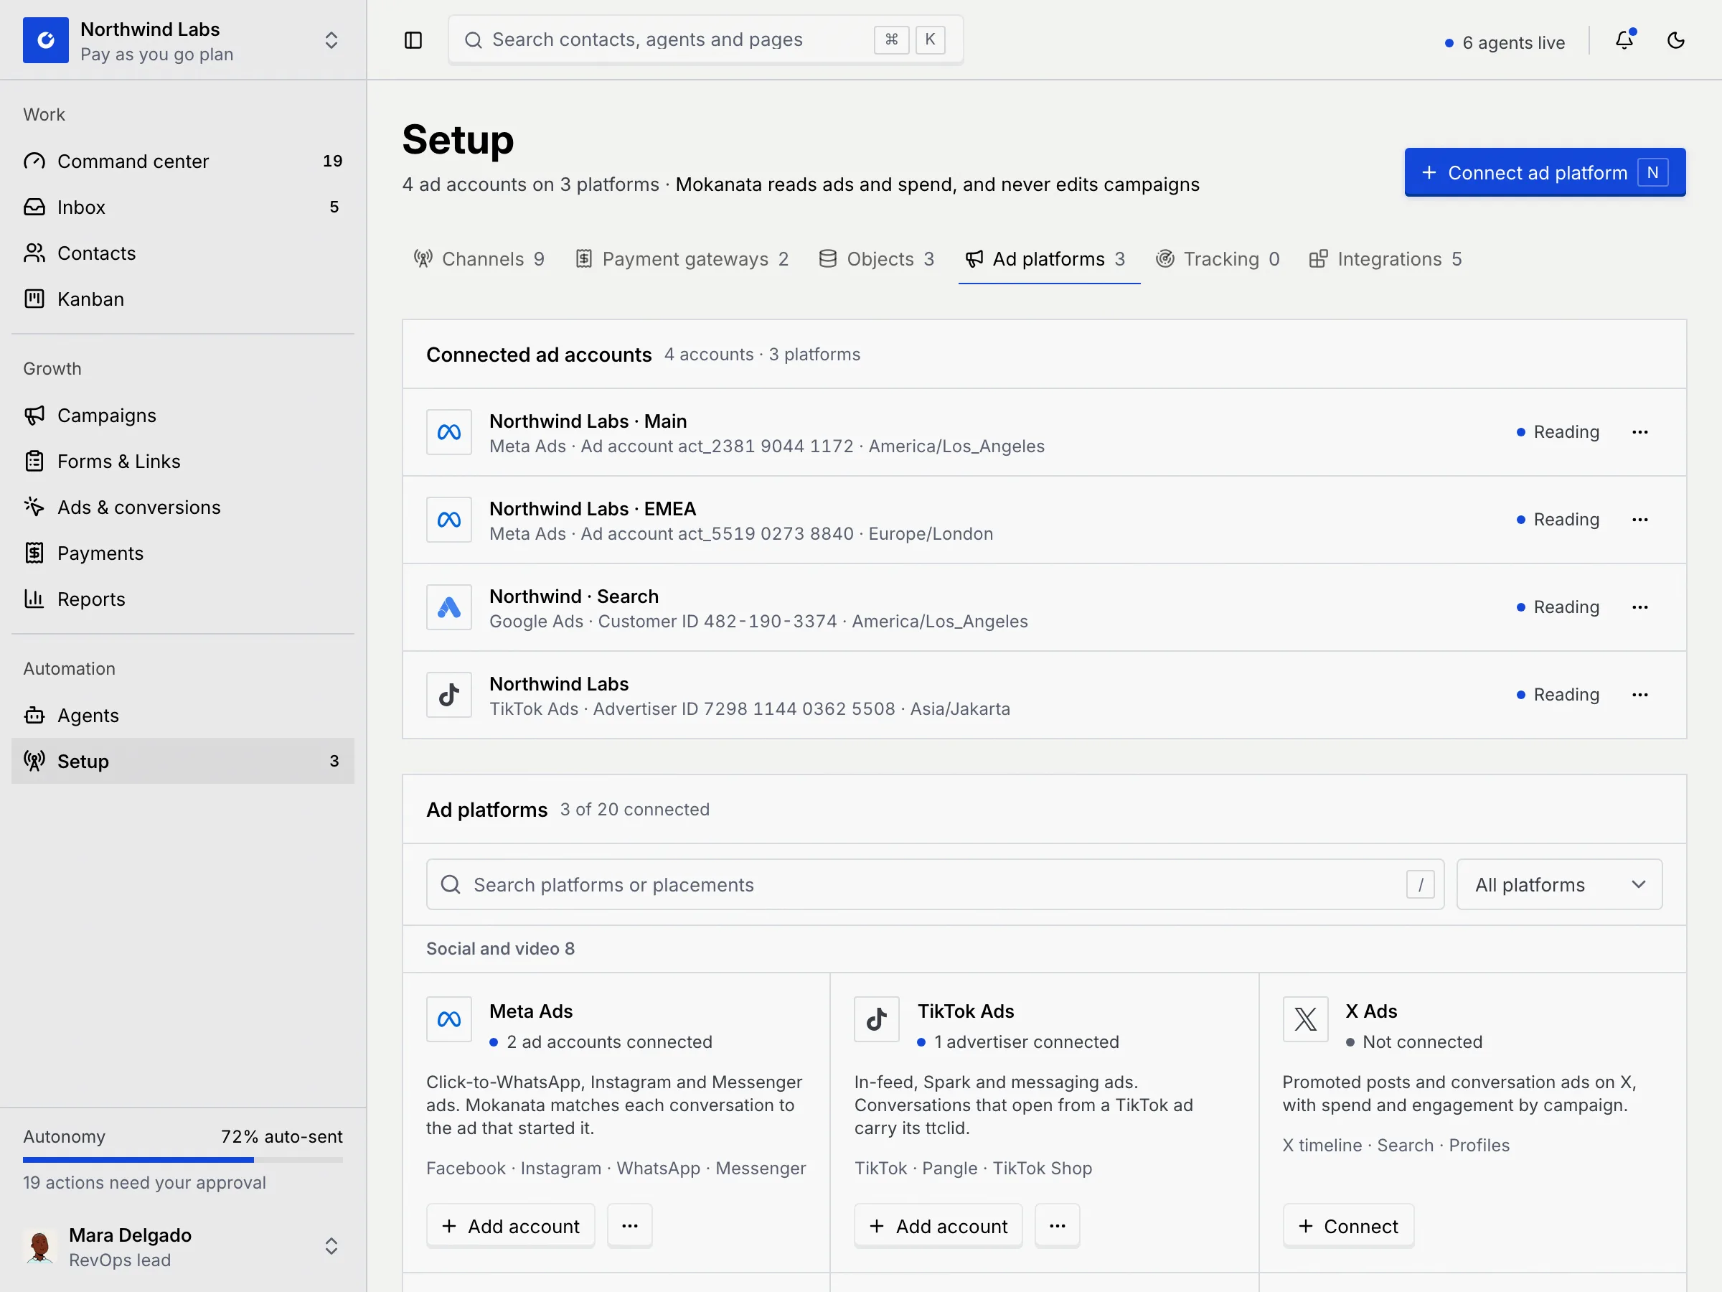Click the X Ads platform logo
1722x1292 pixels.
[x=1306, y=1019]
